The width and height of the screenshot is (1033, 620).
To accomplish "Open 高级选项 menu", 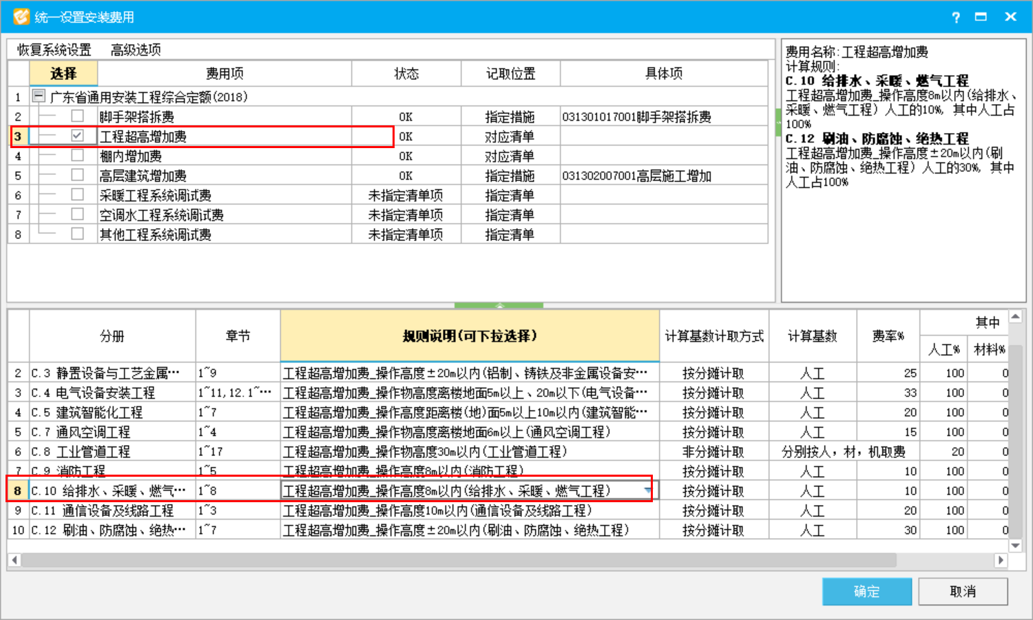I will (136, 50).
